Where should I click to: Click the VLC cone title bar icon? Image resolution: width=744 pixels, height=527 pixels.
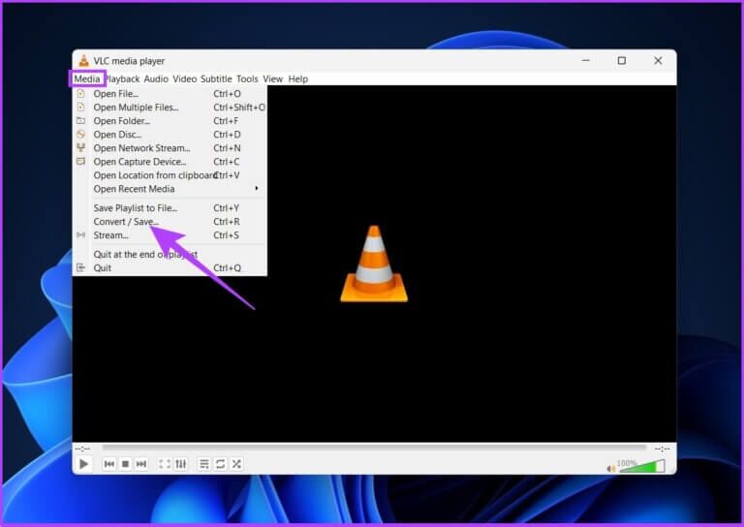(x=84, y=61)
